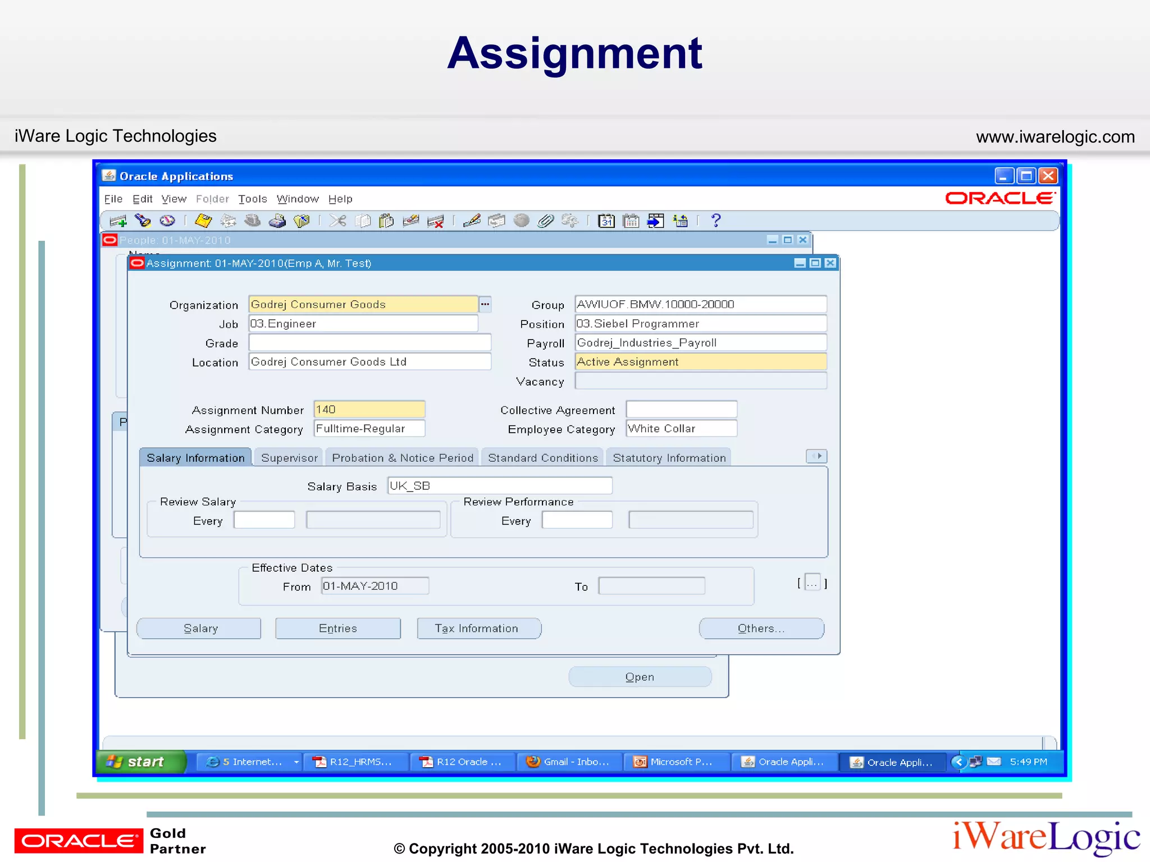Switch to R12_HRMS PDF taskbar item
Viewport: 1150px width, 862px height.
[x=355, y=762]
